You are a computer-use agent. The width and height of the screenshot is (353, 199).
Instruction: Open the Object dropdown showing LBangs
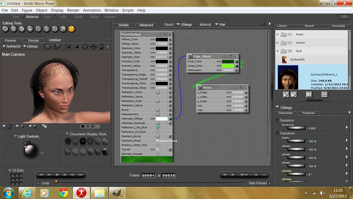pos(184,25)
